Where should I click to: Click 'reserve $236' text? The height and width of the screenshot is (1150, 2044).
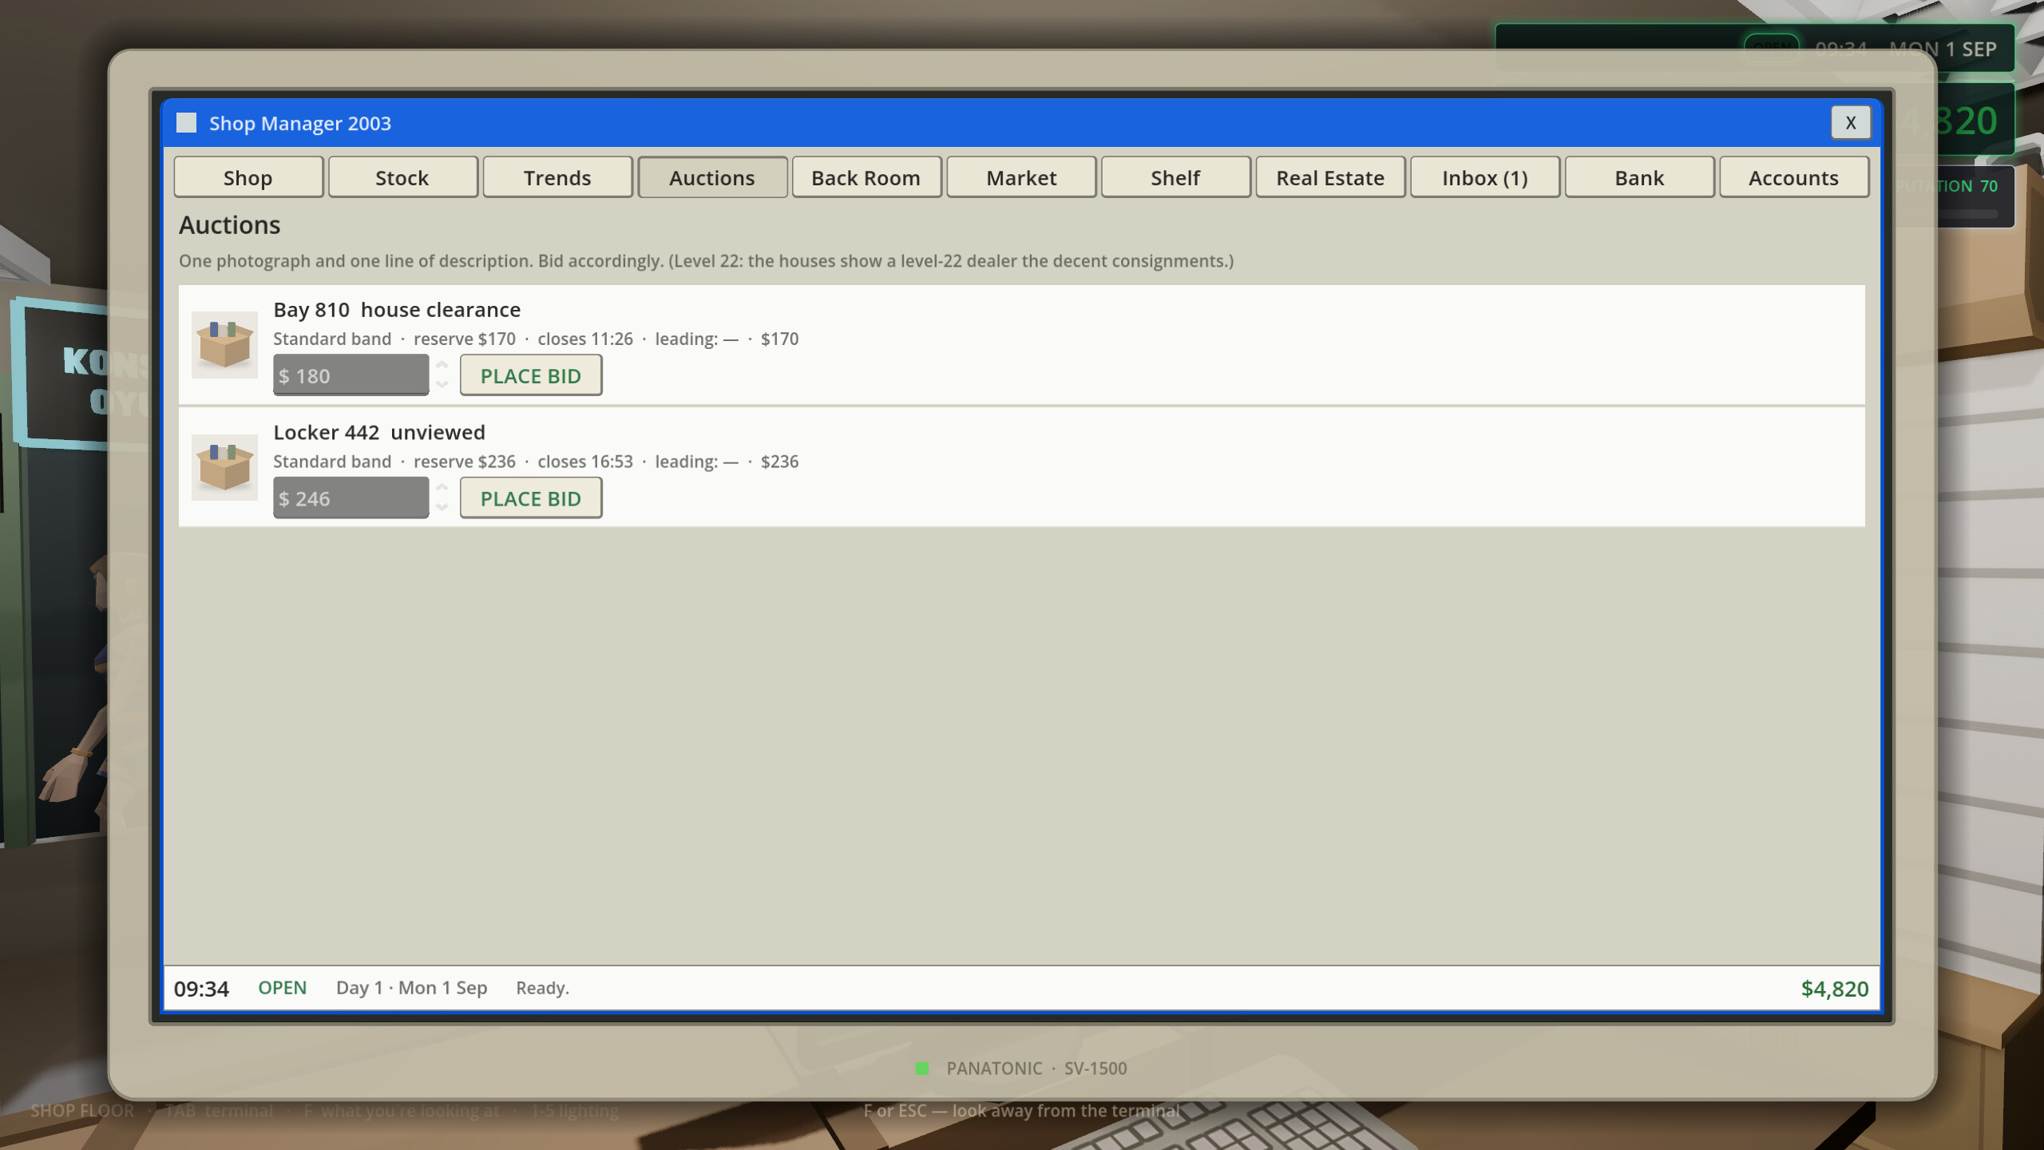pos(465,462)
